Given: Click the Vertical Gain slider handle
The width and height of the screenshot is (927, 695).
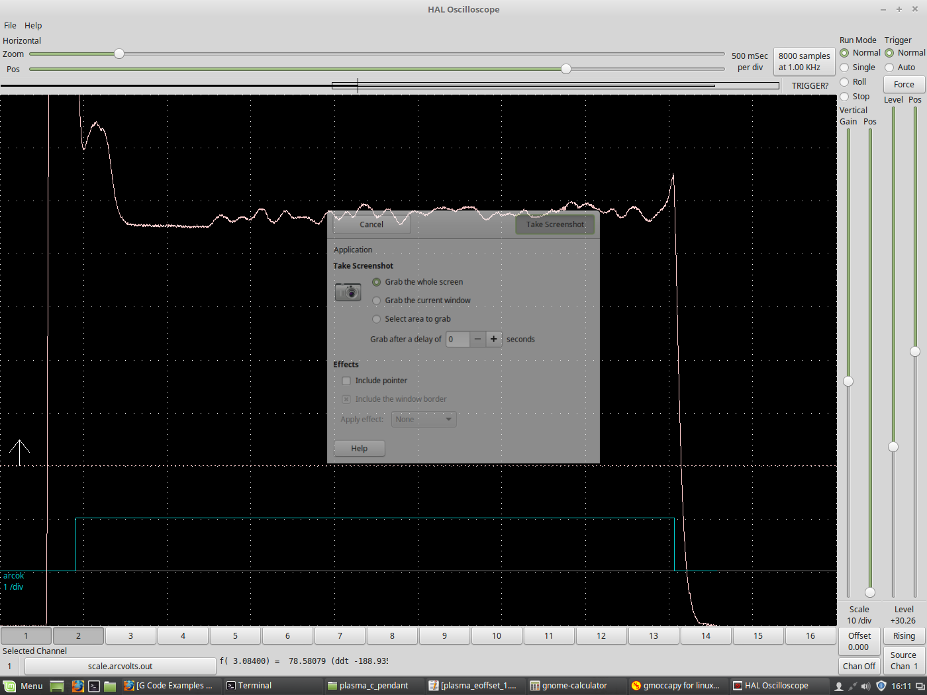Looking at the screenshot, I should click(x=848, y=381).
